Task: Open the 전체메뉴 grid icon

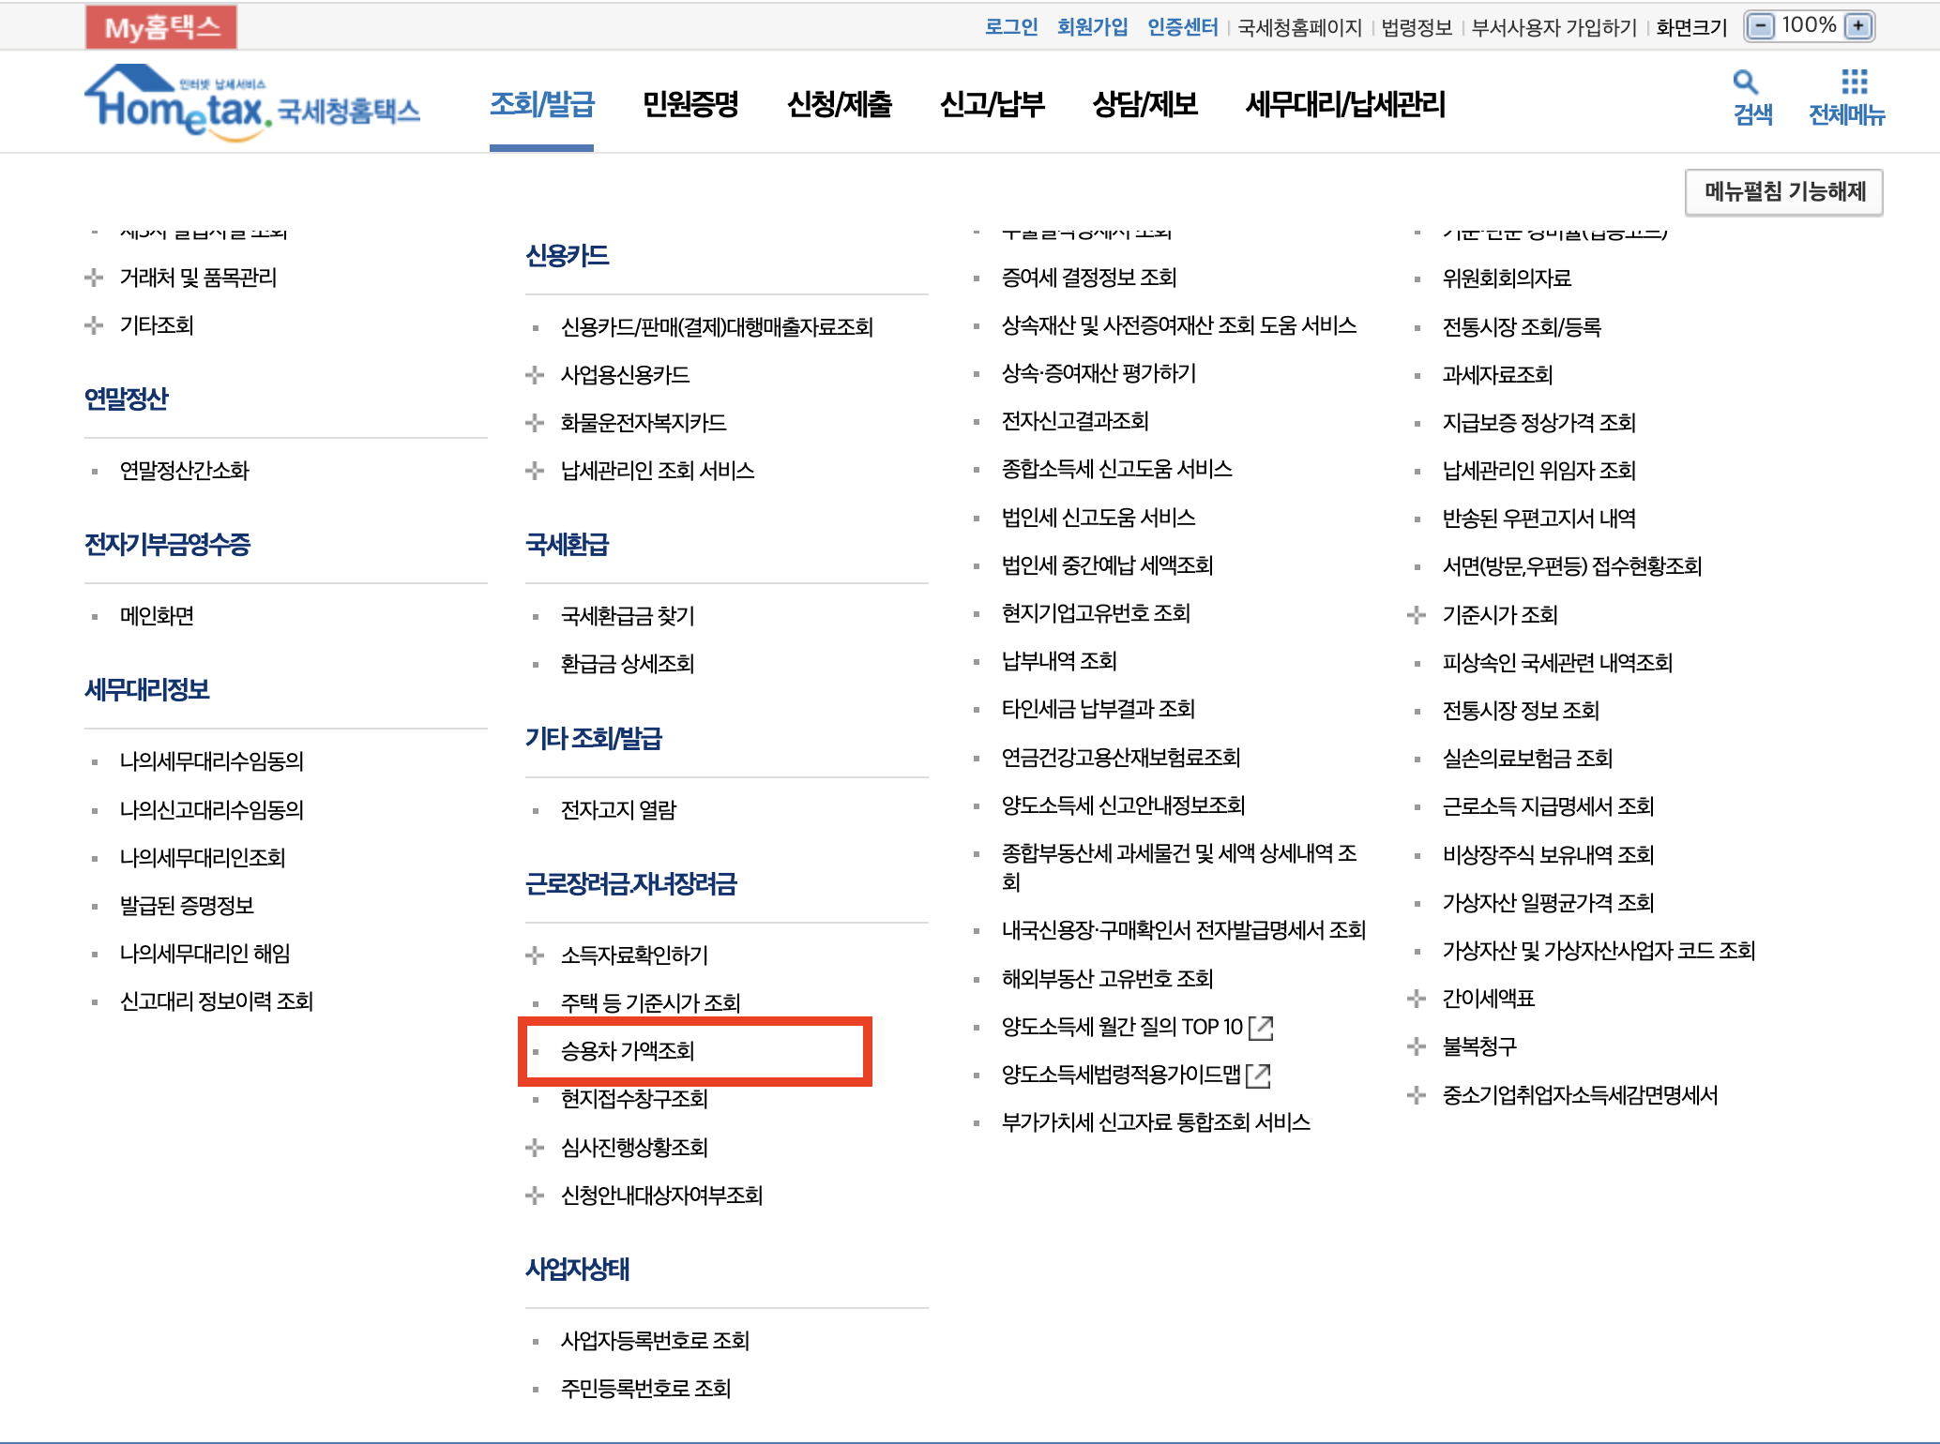Action: (1854, 83)
